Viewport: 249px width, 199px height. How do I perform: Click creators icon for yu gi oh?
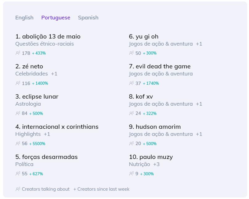(x=131, y=53)
